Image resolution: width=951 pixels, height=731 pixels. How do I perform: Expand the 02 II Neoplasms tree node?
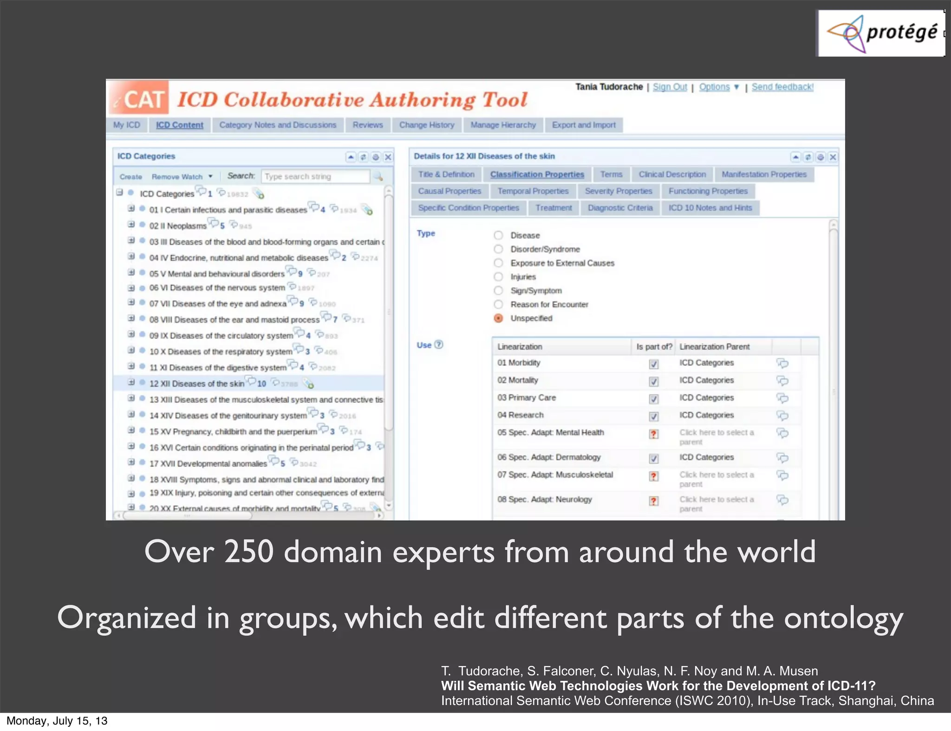(131, 224)
